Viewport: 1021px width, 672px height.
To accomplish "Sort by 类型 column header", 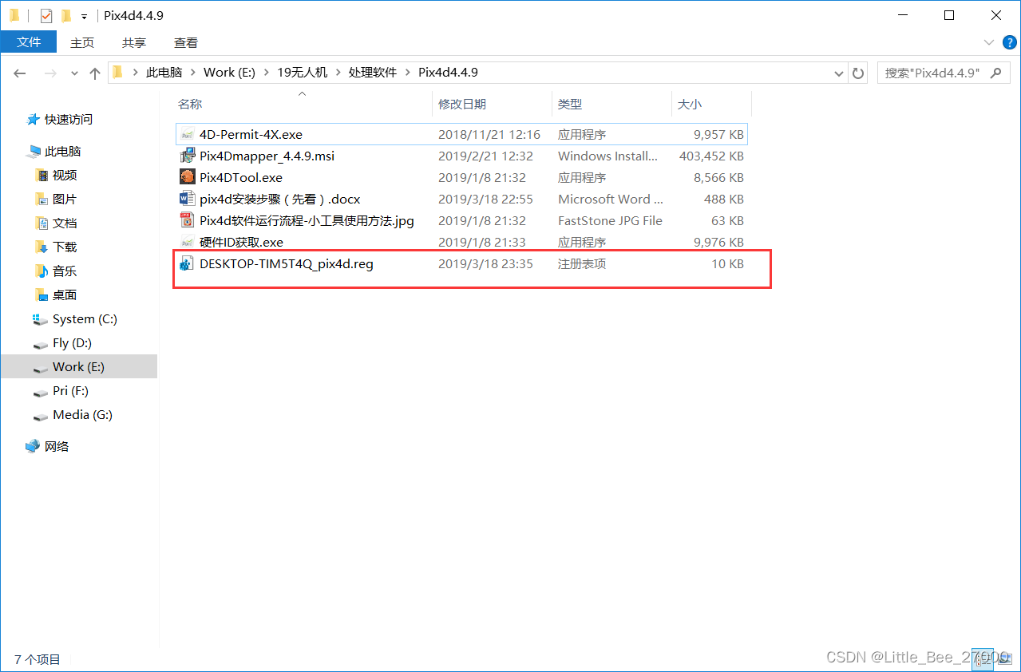I will click(x=570, y=104).
